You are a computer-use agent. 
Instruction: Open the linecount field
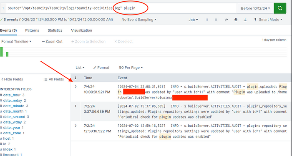[x=11, y=154]
